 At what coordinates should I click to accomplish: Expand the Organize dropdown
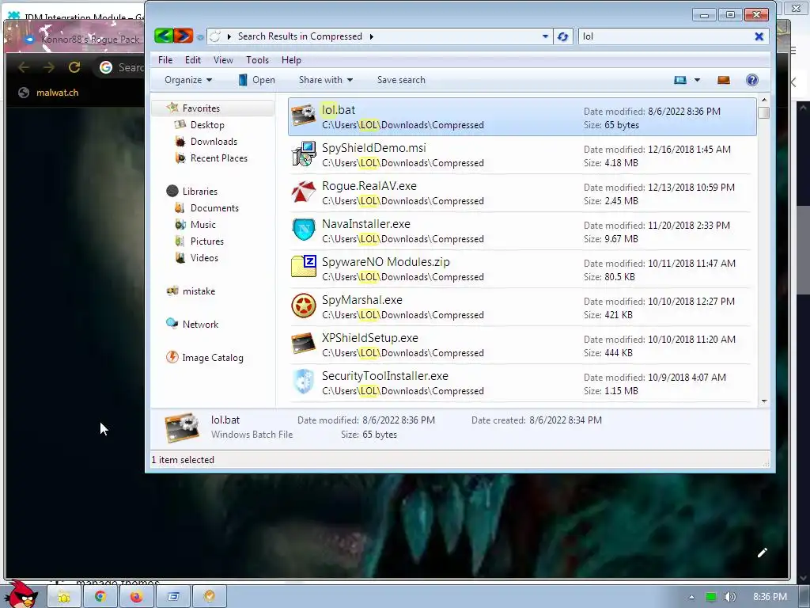pyautogui.click(x=188, y=80)
